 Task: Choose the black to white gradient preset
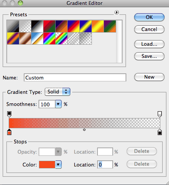pyautogui.click(x=37, y=26)
